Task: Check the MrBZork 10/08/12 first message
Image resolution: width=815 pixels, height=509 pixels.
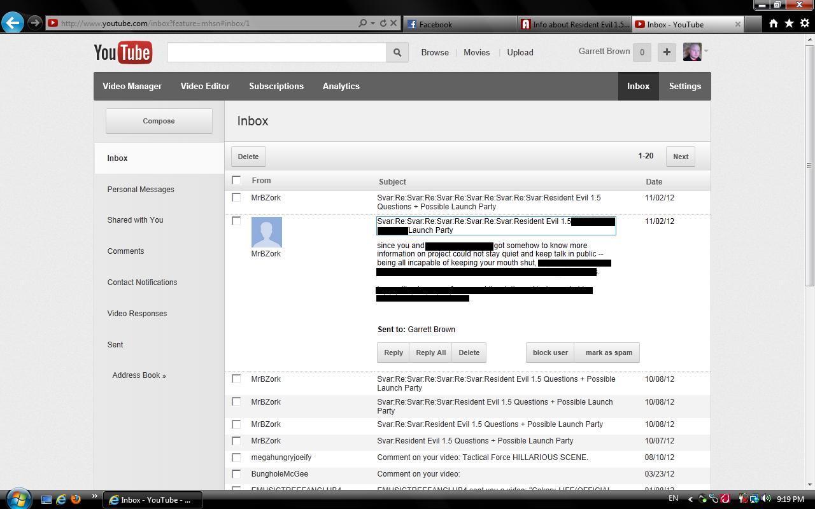Action: 236,379
